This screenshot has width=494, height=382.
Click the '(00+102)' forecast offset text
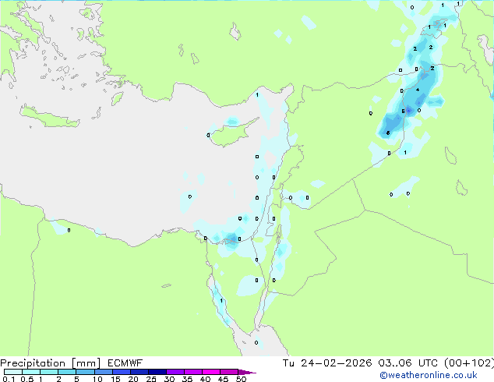click(469, 363)
